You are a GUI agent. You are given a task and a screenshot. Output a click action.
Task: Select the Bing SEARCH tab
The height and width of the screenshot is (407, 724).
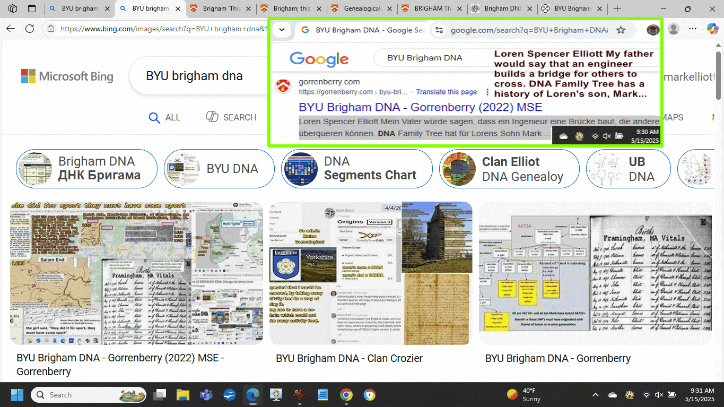point(231,117)
